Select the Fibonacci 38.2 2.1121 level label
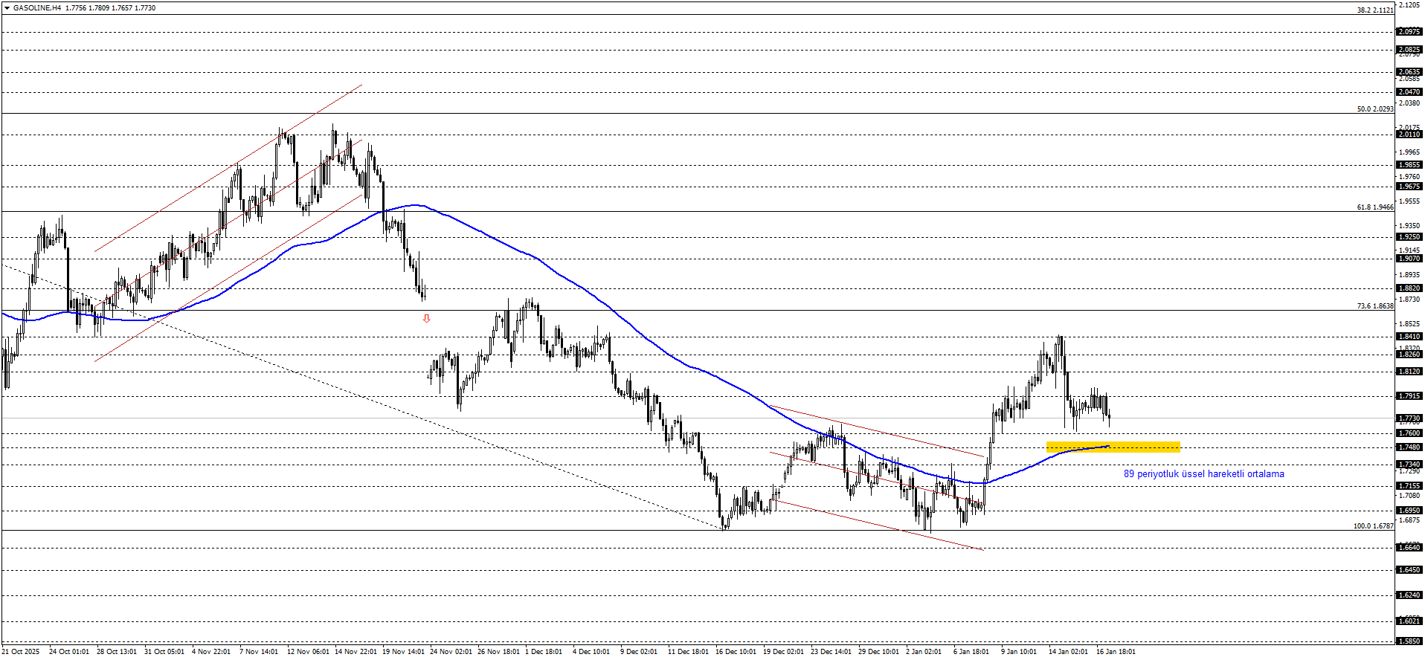Image resolution: width=1425 pixels, height=660 pixels. click(1374, 10)
